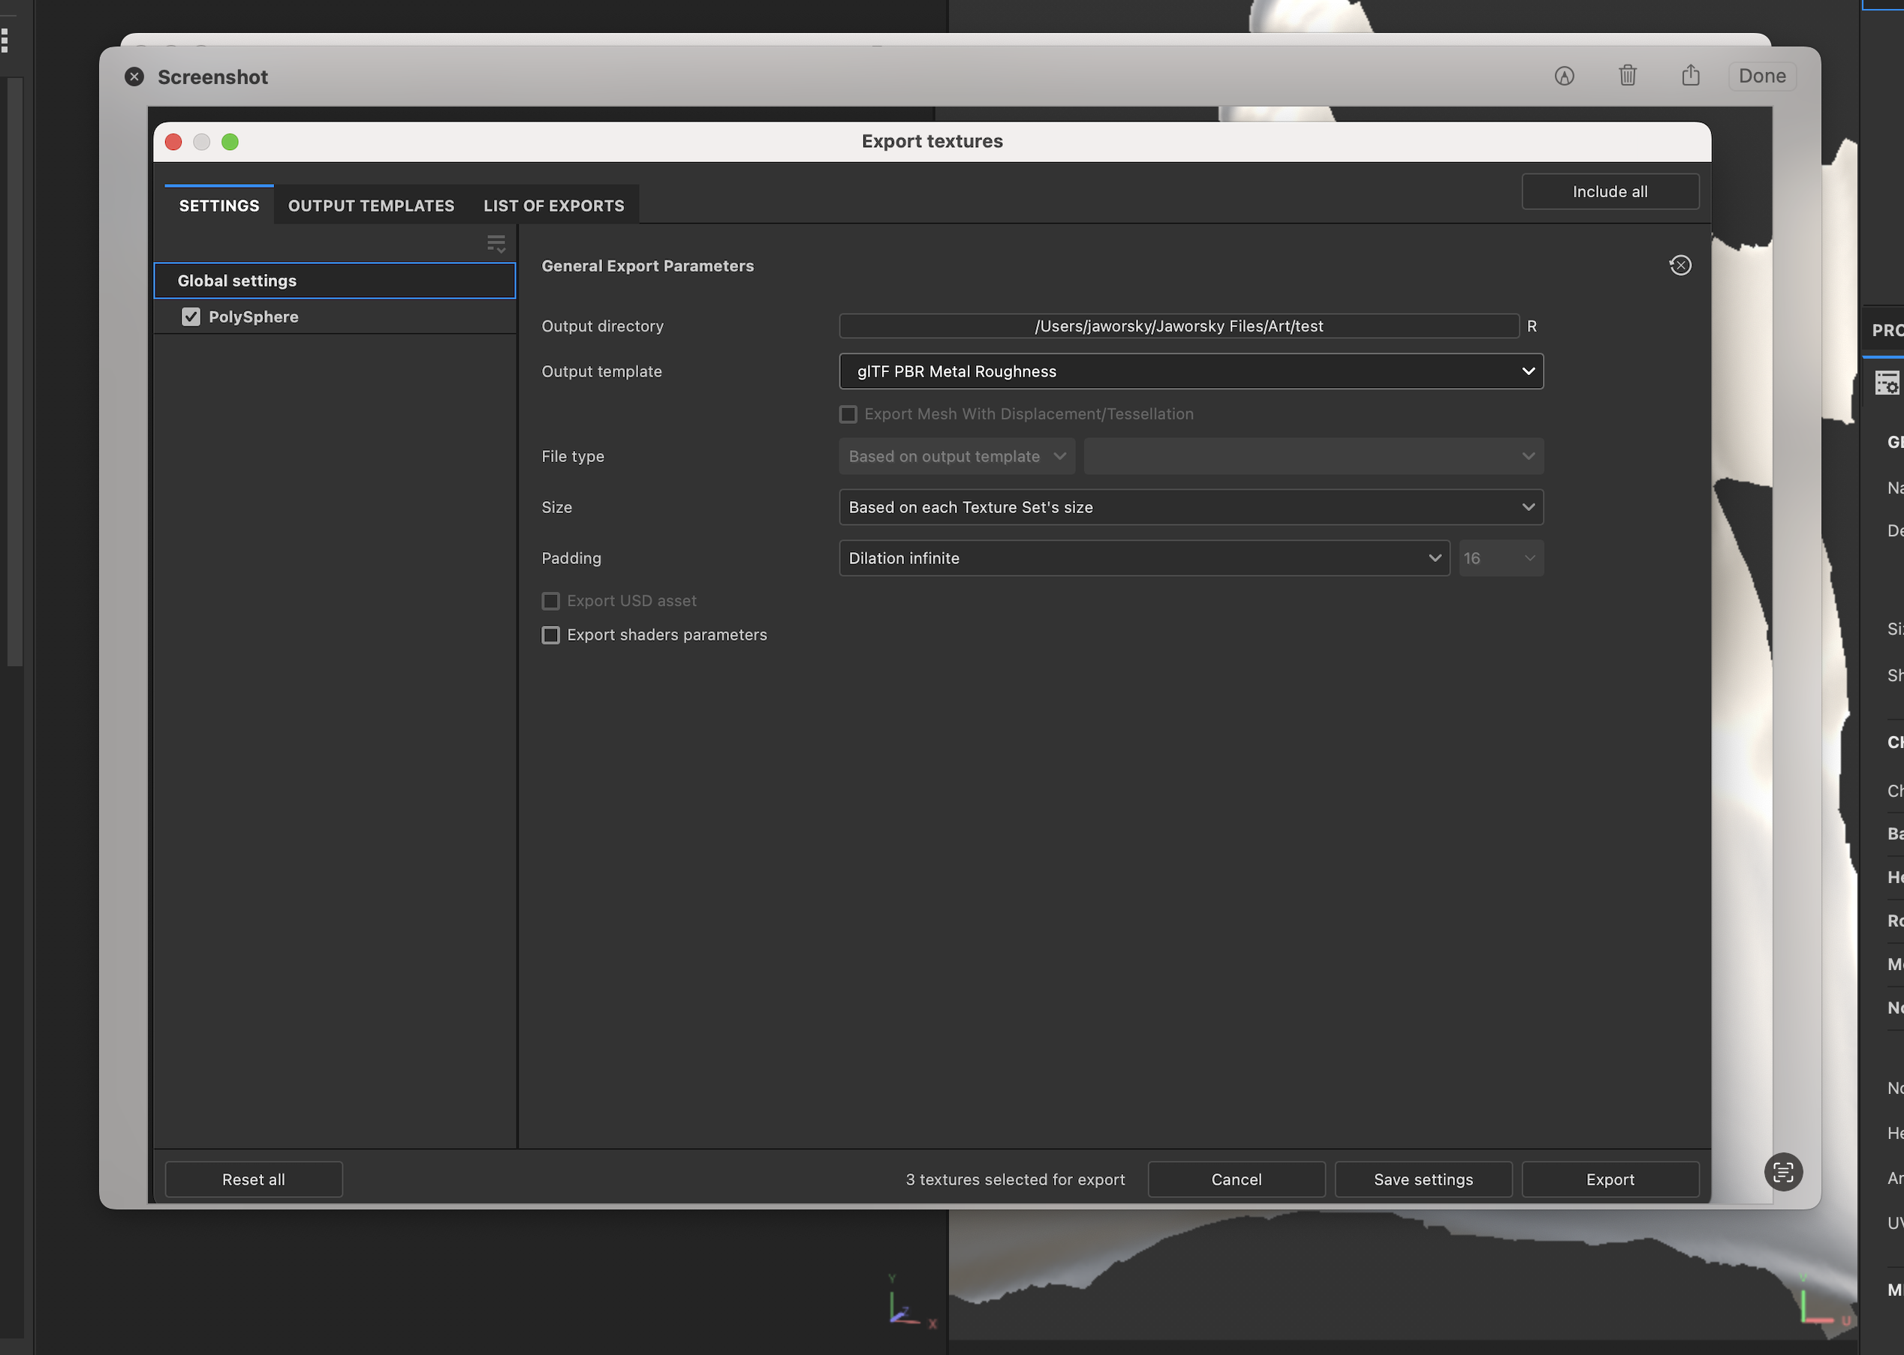The width and height of the screenshot is (1904, 1355).
Task: Change the Size dropdown setting
Action: pyautogui.click(x=1190, y=506)
